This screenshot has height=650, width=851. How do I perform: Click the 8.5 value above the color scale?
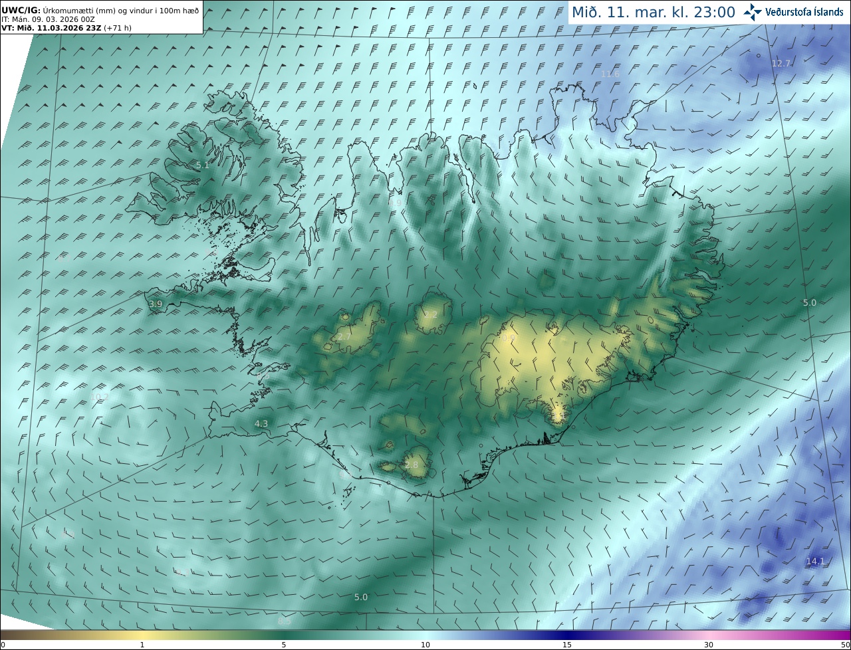(x=285, y=621)
